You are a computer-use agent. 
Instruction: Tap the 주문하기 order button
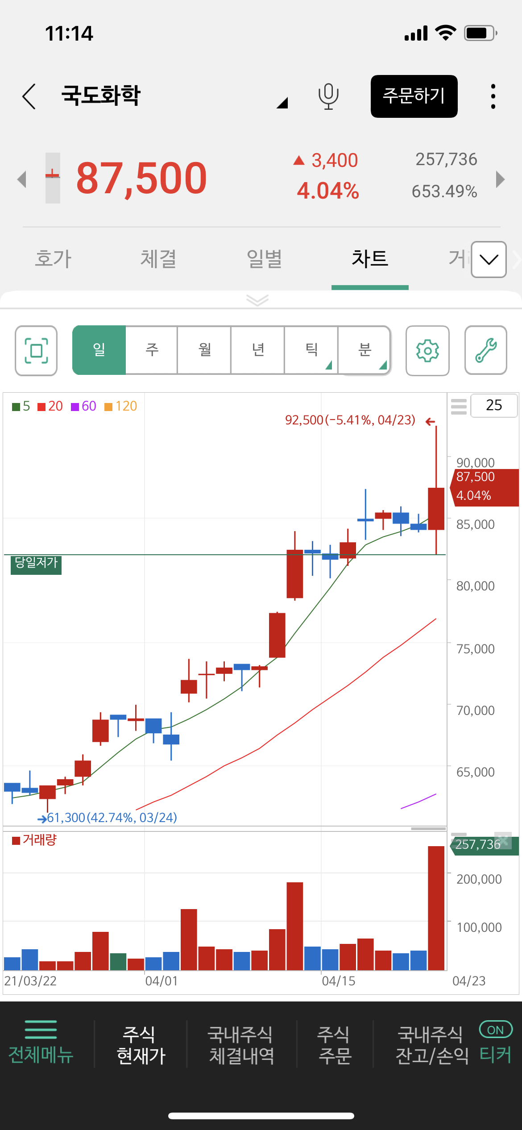tap(414, 96)
